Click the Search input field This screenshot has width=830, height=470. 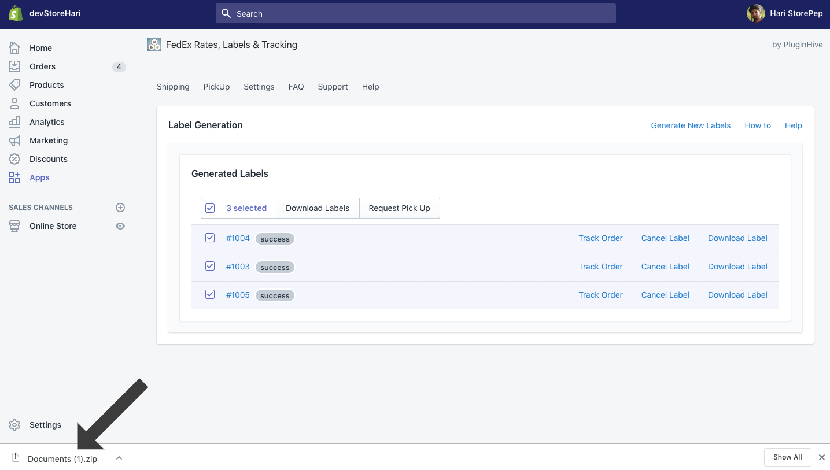pyautogui.click(x=415, y=13)
